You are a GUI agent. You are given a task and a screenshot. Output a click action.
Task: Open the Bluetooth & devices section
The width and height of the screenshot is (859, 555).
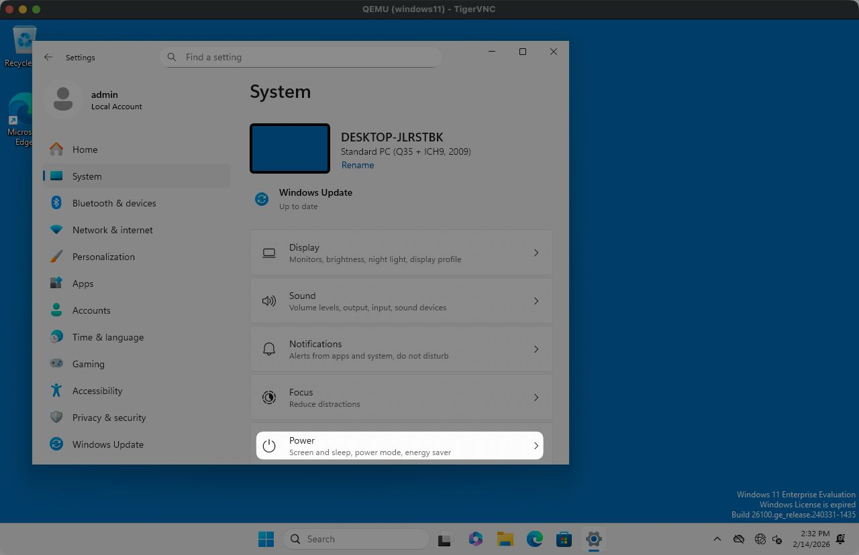click(113, 203)
